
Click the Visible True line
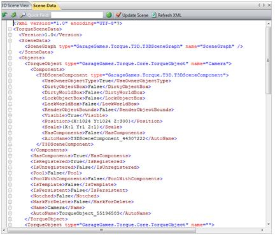(x=75, y=115)
